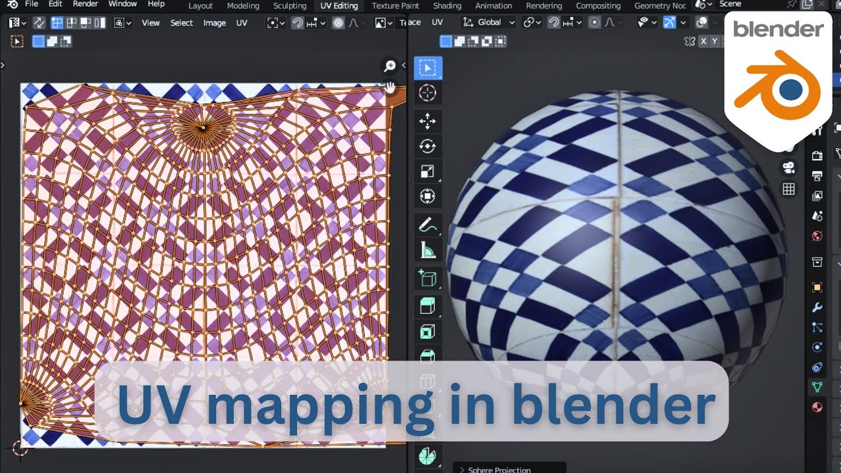Enable UV island select mode
Viewport: 841px width, 473px height.
coord(99,23)
